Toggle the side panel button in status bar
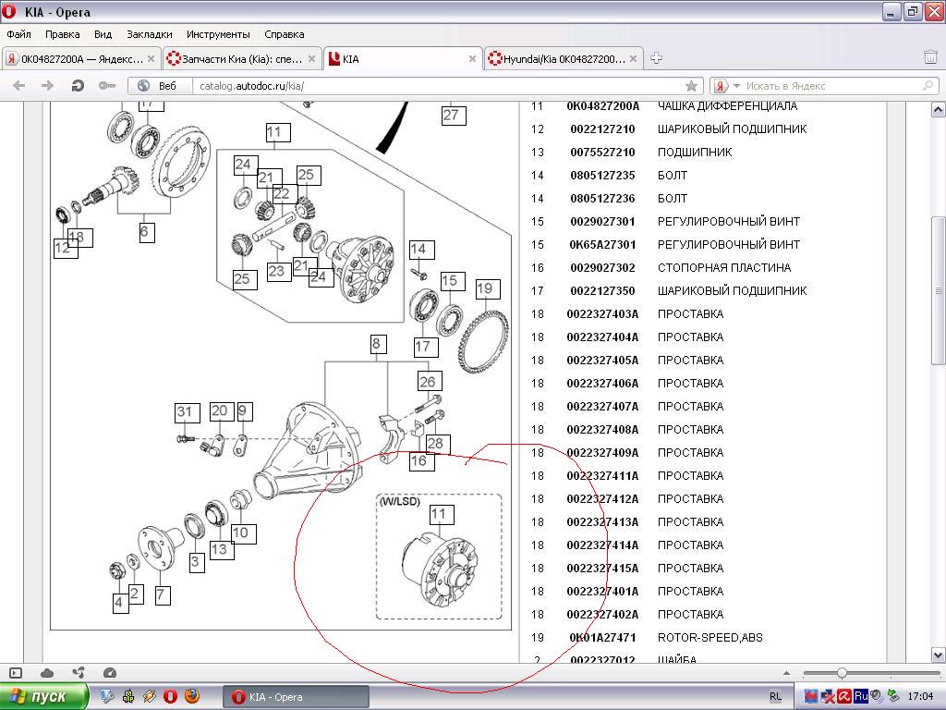Viewport: 946px width, 710px height. pos(16,673)
